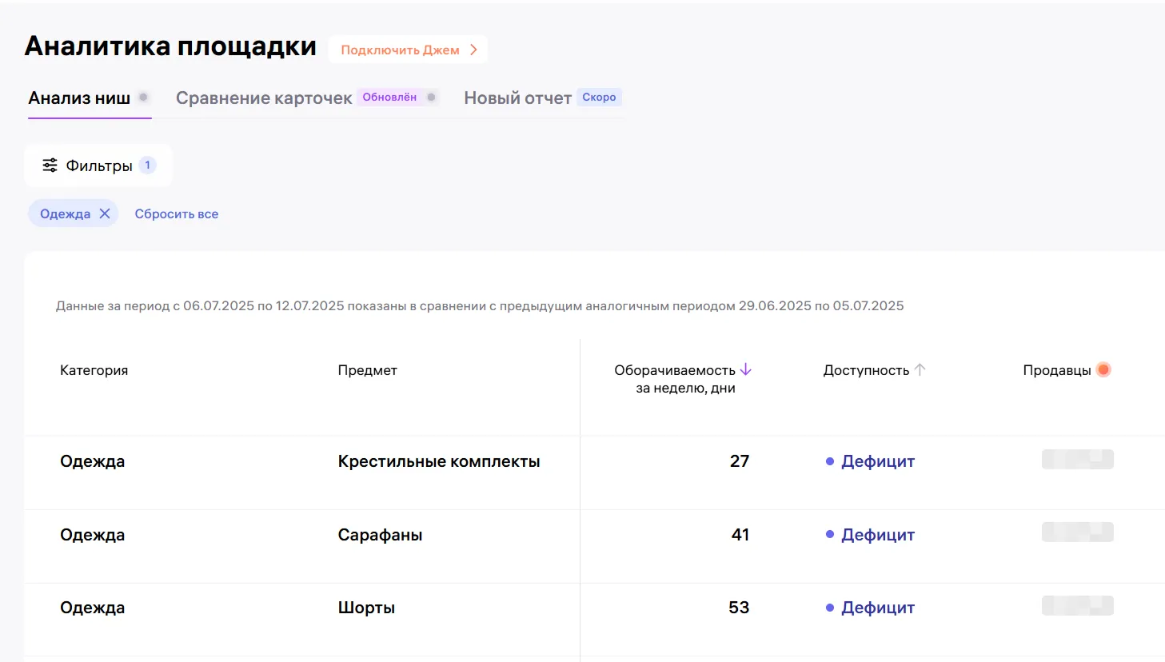
Task: Click the dot next to Обновлён badge
Action: tap(431, 98)
